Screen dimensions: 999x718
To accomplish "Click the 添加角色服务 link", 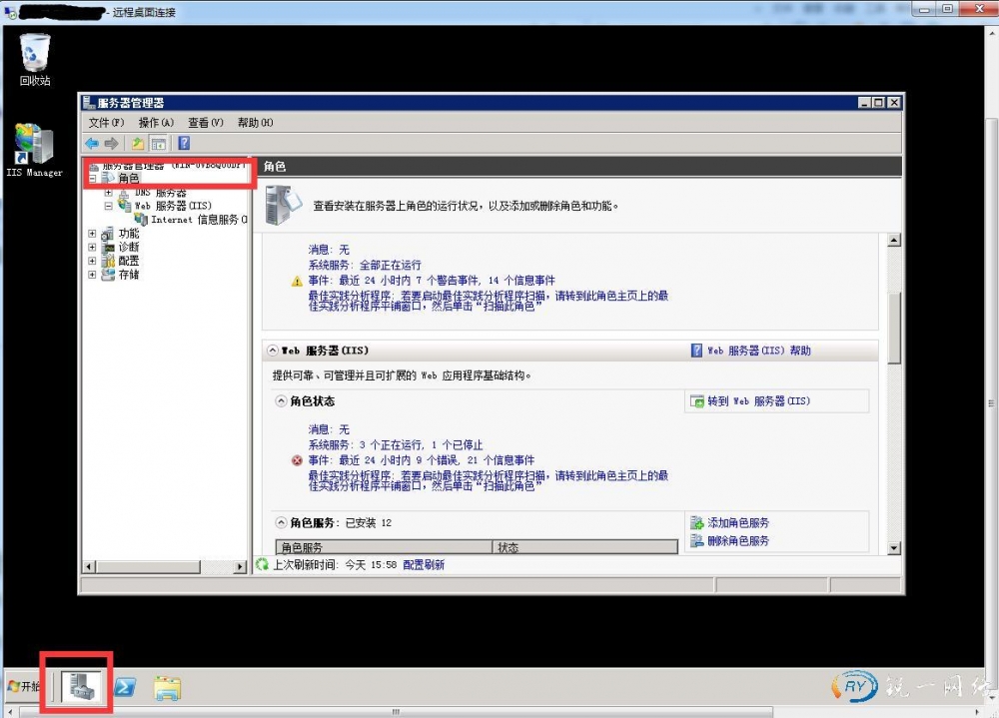I will click(x=737, y=523).
